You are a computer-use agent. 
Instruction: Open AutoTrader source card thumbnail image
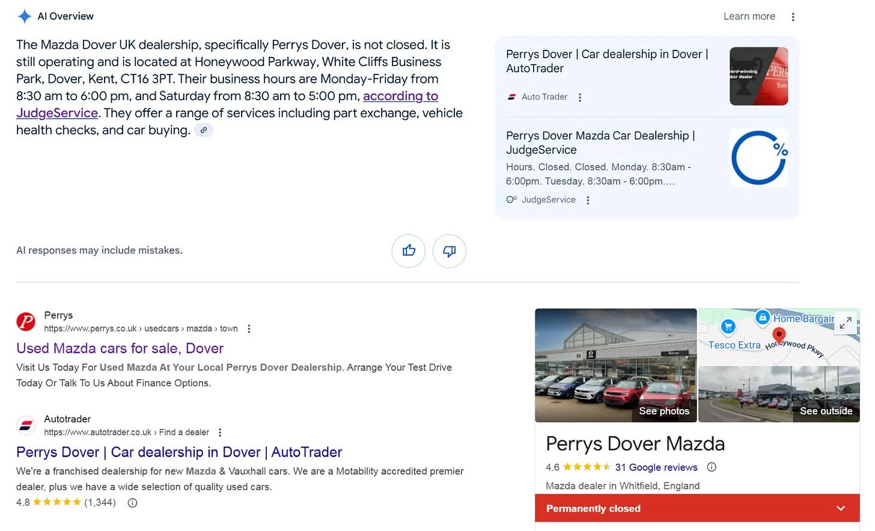tap(758, 76)
